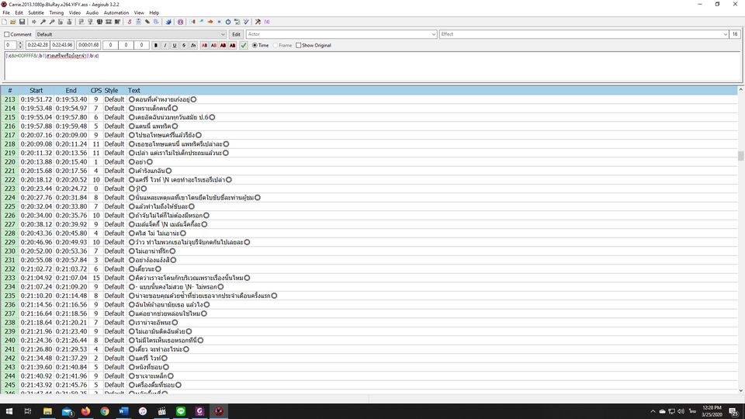Screen dimensions: 745x419
Task: Open the Video menu
Action: click(x=74, y=13)
